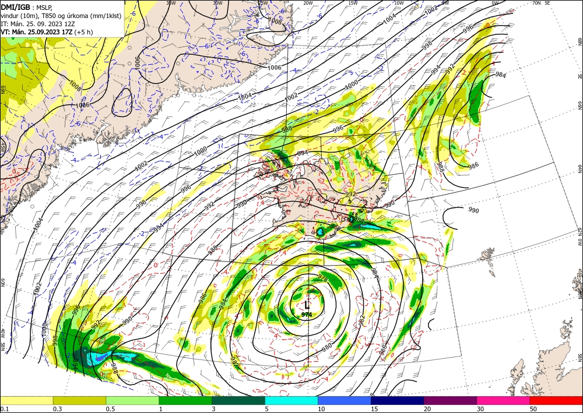Click the 15W longitude label
The image size is (583, 413).
coord(353,3)
